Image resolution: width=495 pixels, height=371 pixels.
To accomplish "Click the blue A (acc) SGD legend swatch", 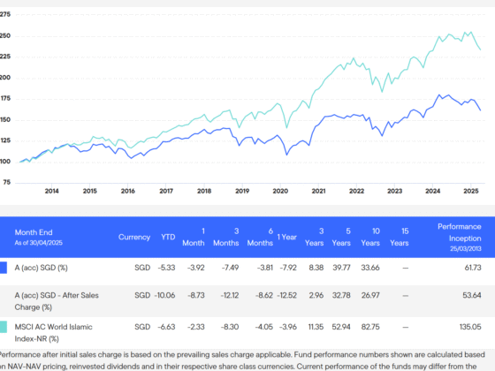I will [x=4, y=268].
